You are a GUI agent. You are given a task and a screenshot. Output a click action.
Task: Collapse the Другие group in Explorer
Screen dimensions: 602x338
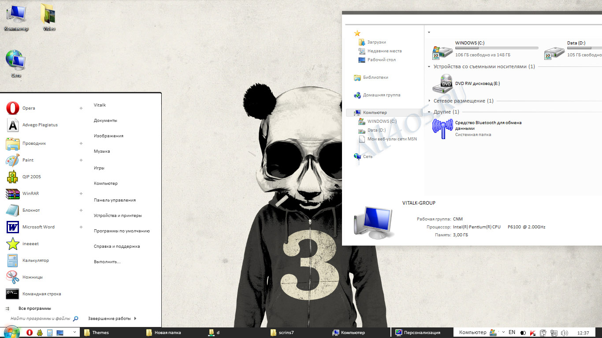pos(429,112)
